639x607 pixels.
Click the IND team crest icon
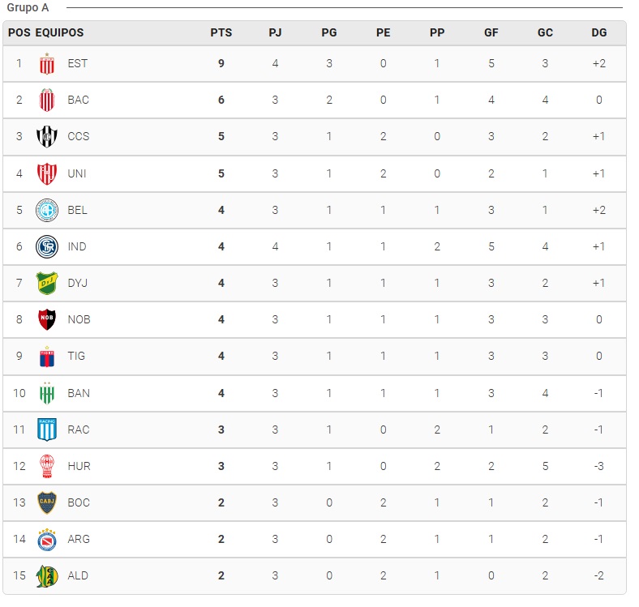[47, 247]
